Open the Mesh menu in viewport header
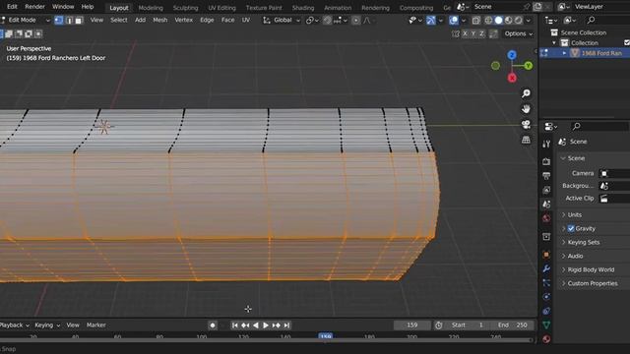 click(159, 20)
